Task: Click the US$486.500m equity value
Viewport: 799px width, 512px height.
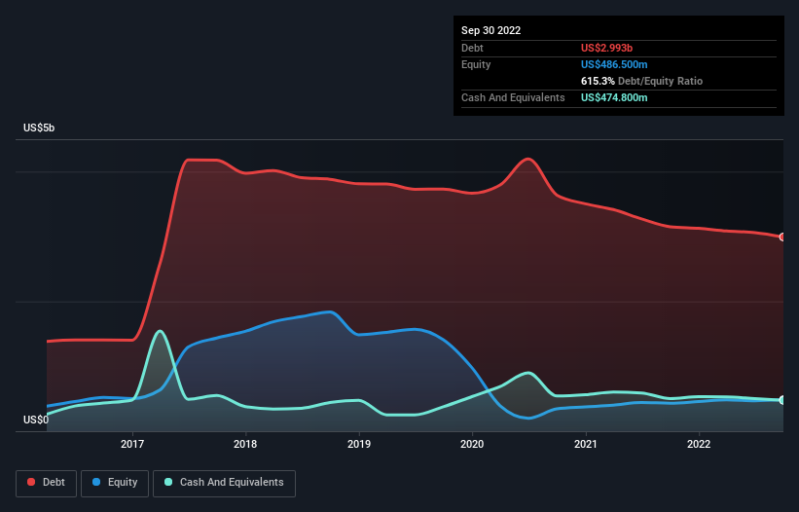Action: pos(614,64)
